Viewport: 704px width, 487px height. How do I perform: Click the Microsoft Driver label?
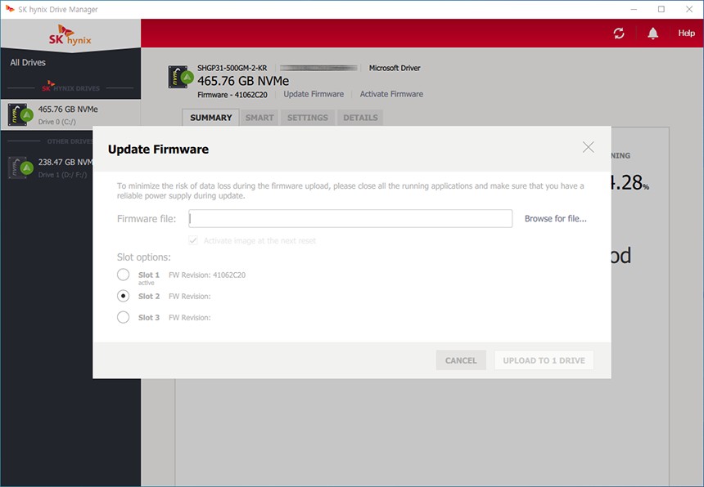click(395, 68)
